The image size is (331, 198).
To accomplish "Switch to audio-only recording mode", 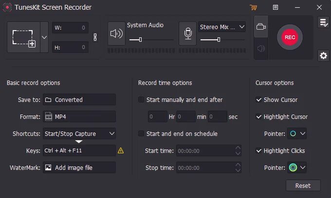I will (261, 49).
